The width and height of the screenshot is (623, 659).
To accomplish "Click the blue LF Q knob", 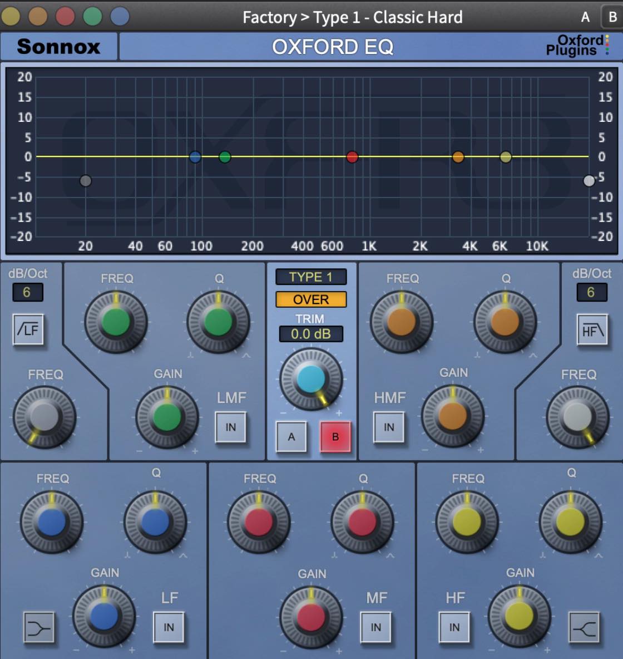I will (x=155, y=522).
